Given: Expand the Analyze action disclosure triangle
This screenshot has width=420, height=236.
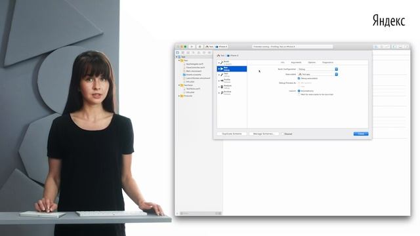Looking at the screenshot, I should (x=219, y=87).
